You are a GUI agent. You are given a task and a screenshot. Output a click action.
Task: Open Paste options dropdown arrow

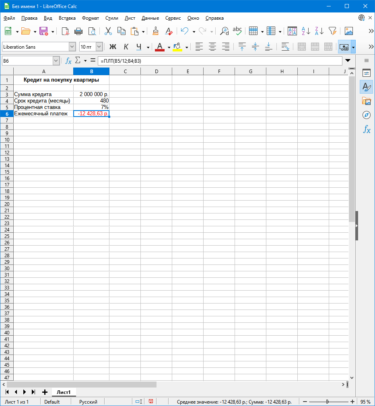[x=143, y=32]
